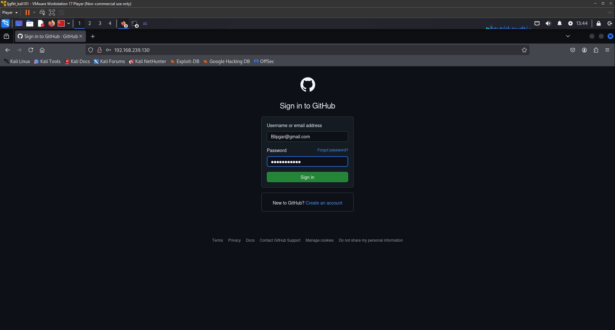Viewport: 615px width, 330px height.
Task: Click the network connection tray icon
Action: pyautogui.click(x=537, y=23)
